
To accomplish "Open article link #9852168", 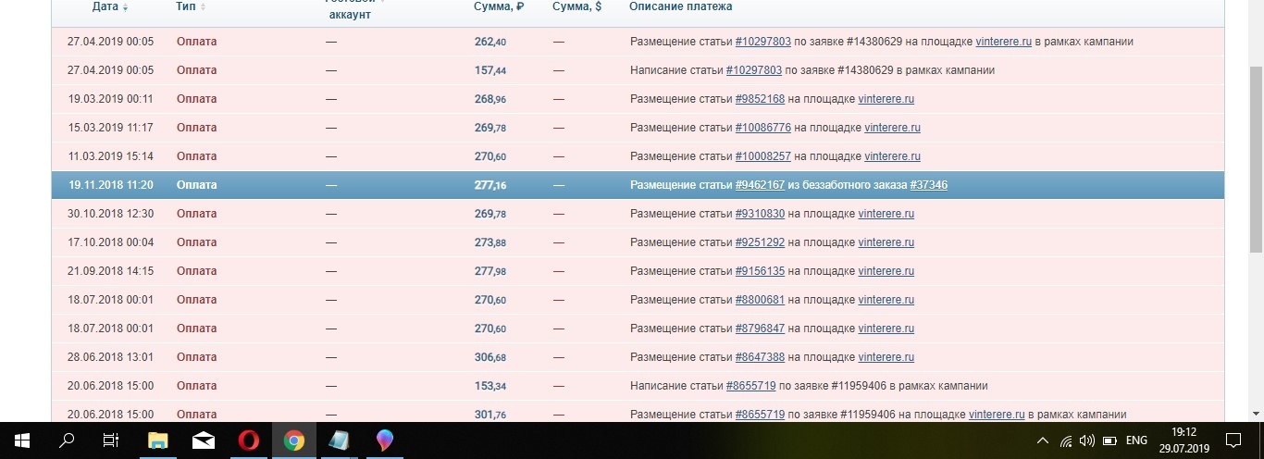I will coord(760,99).
